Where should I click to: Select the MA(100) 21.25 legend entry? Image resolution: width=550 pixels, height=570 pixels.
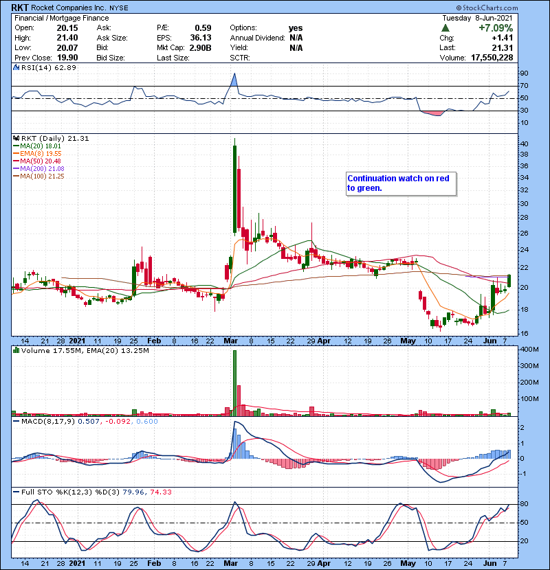pos(38,176)
